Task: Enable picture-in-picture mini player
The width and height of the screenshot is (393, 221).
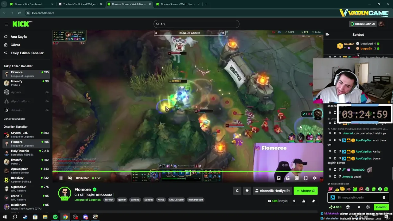Action: point(279,178)
